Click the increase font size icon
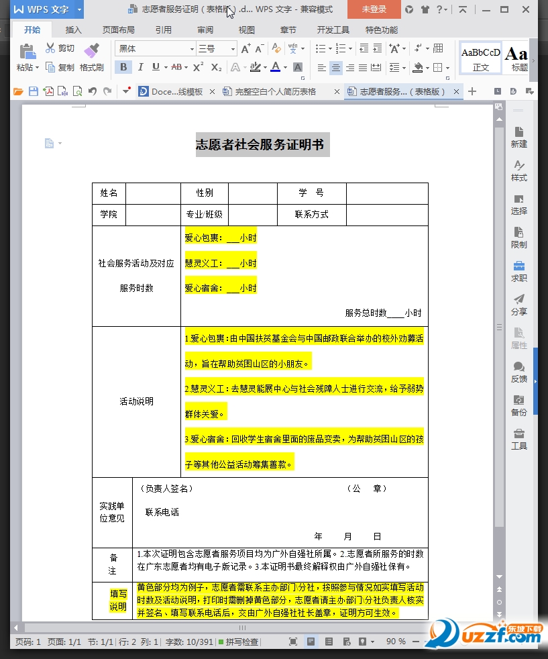This screenshot has width=548, height=659. point(246,49)
